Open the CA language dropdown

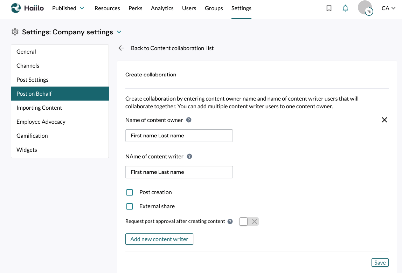[x=388, y=8]
